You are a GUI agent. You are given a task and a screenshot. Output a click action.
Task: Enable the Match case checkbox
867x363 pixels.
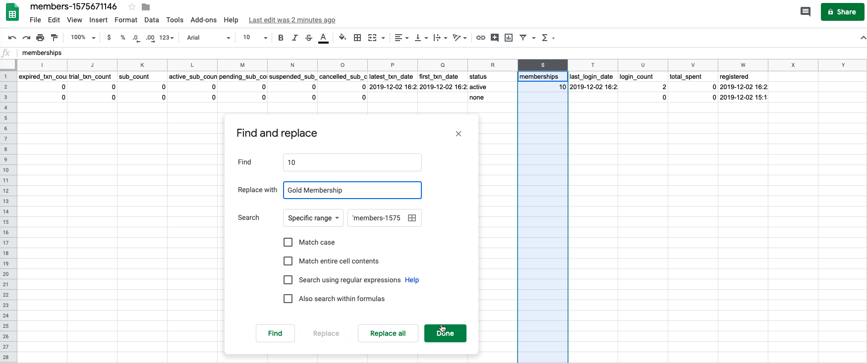(x=288, y=242)
